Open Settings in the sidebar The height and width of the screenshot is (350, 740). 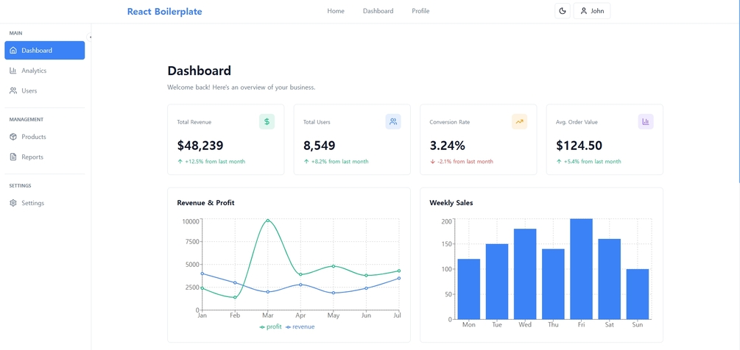click(45, 203)
